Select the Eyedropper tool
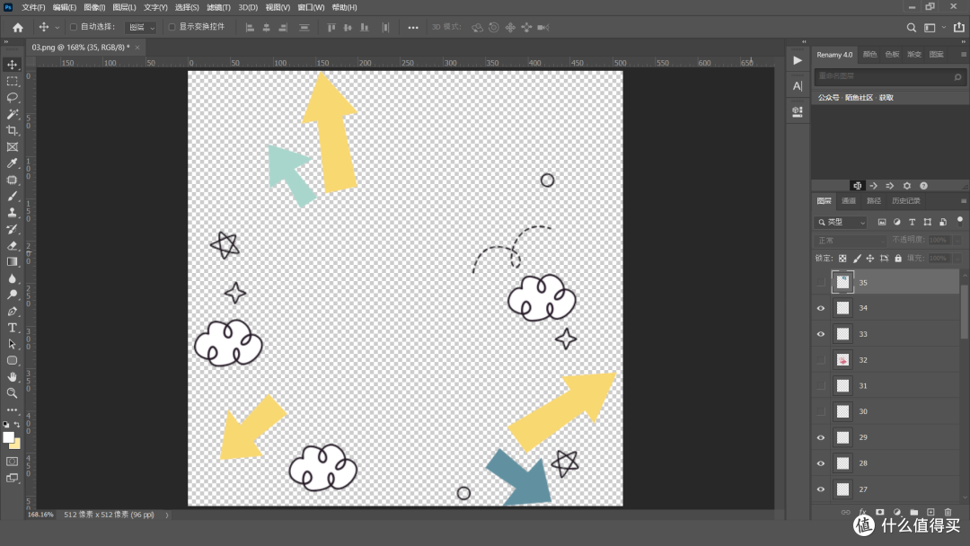The image size is (970, 546). click(13, 163)
